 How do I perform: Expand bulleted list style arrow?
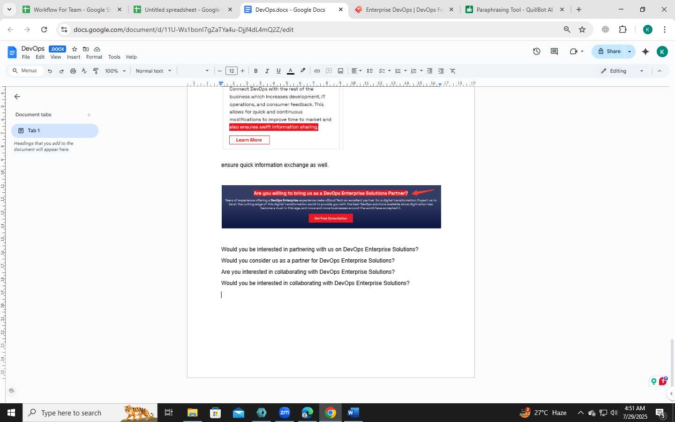click(x=405, y=71)
